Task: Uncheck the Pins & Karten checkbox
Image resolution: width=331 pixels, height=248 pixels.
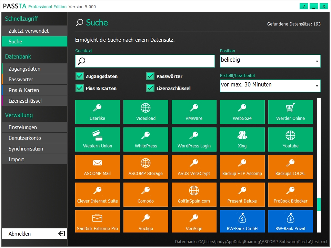Action: coord(80,88)
